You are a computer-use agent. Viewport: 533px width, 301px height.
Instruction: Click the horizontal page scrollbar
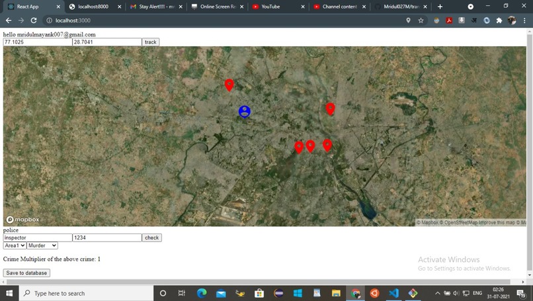[259, 282]
